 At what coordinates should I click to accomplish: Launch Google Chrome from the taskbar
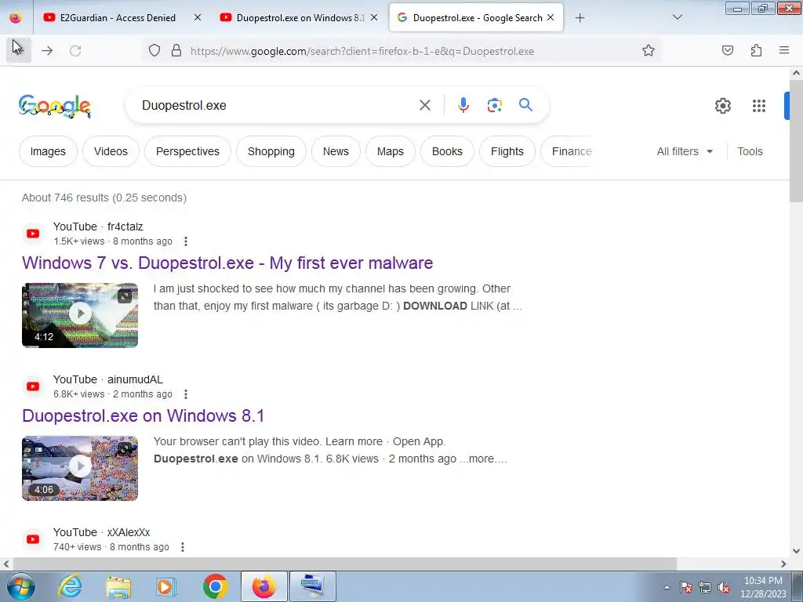tap(215, 586)
